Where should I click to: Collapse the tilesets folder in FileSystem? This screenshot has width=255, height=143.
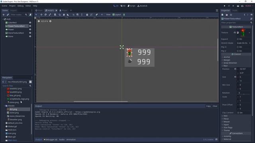tap(4, 106)
